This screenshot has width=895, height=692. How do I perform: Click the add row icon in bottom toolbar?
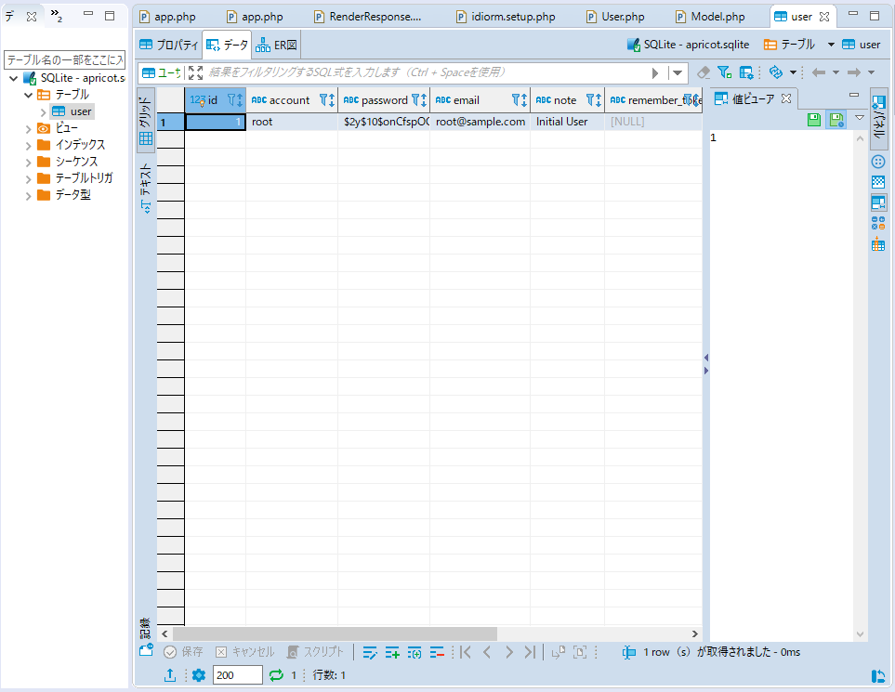(392, 652)
